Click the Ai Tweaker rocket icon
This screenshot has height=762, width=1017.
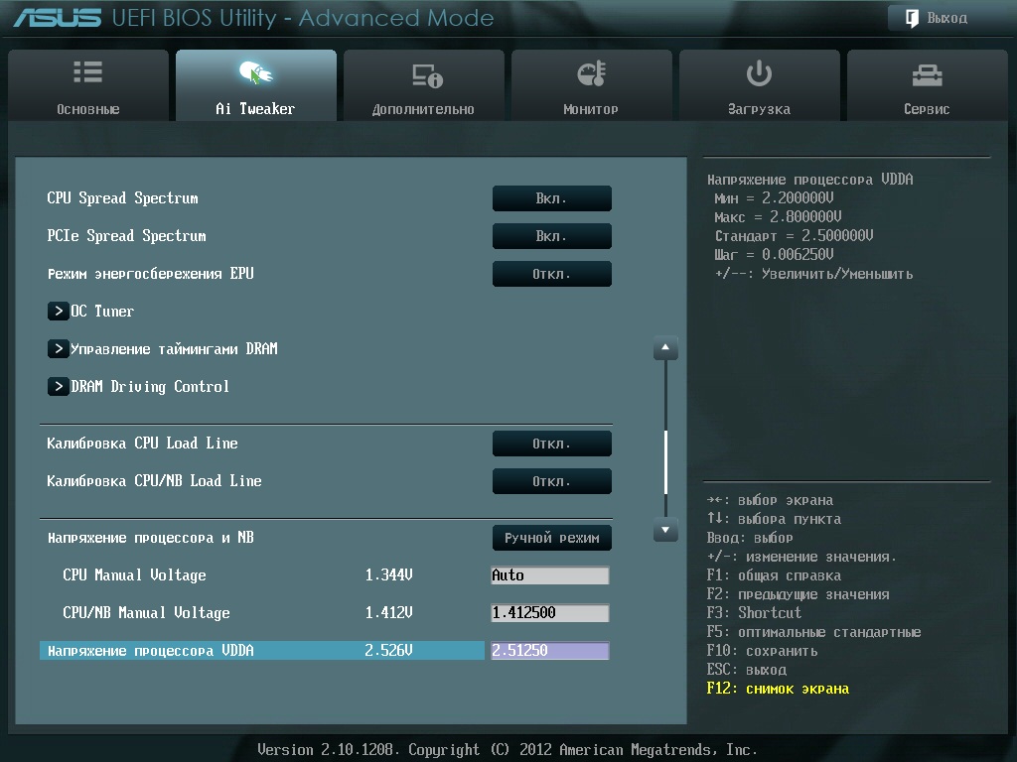point(255,72)
